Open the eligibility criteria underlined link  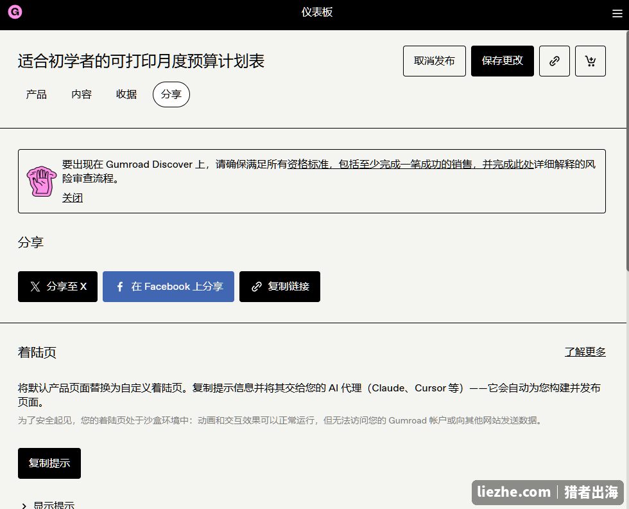tap(411, 165)
